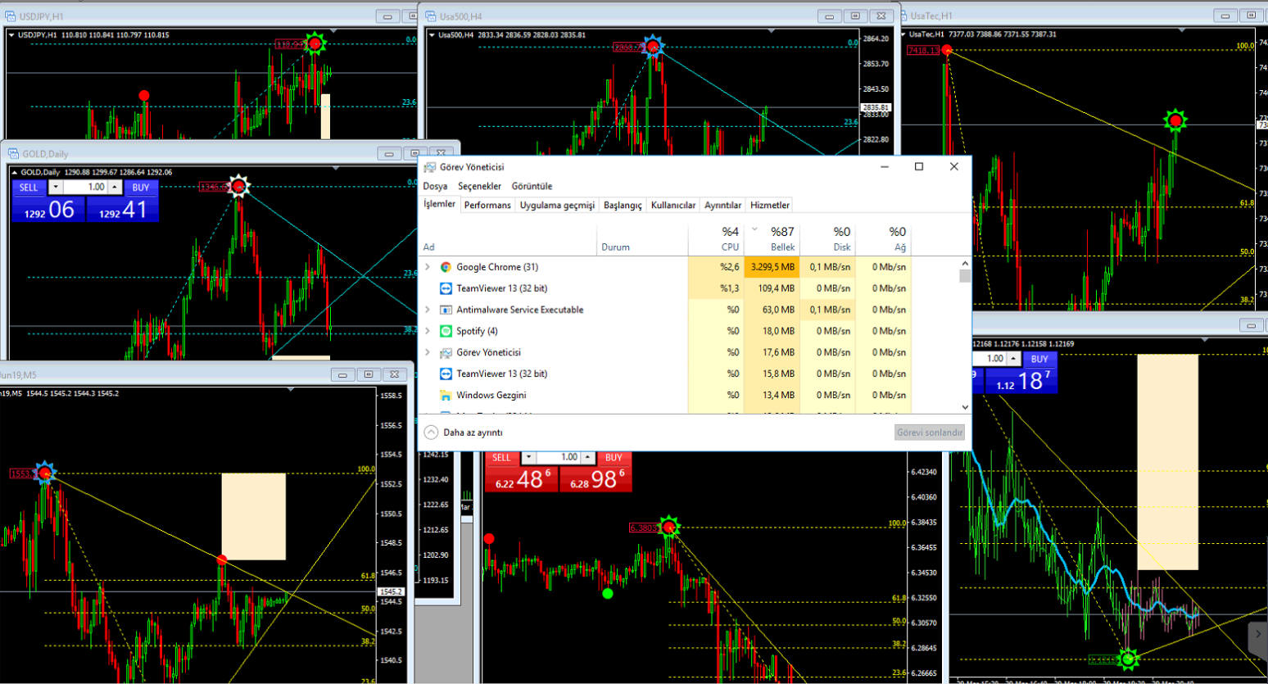The height and width of the screenshot is (684, 1268).
Task: Select the green sun marker beside the 6.3803 label
Action: pyautogui.click(x=669, y=527)
